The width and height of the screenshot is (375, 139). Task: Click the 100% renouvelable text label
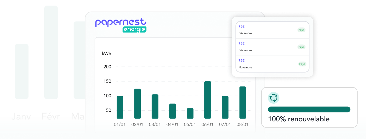[x=299, y=119]
